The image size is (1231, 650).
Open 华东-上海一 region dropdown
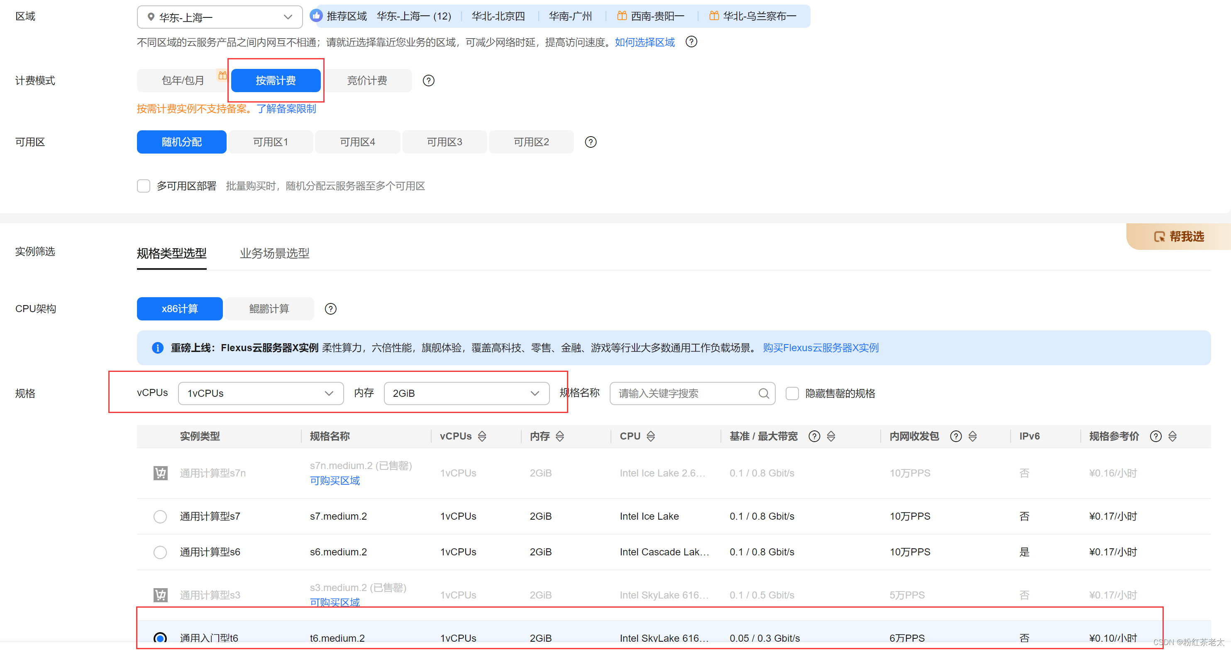coord(219,17)
